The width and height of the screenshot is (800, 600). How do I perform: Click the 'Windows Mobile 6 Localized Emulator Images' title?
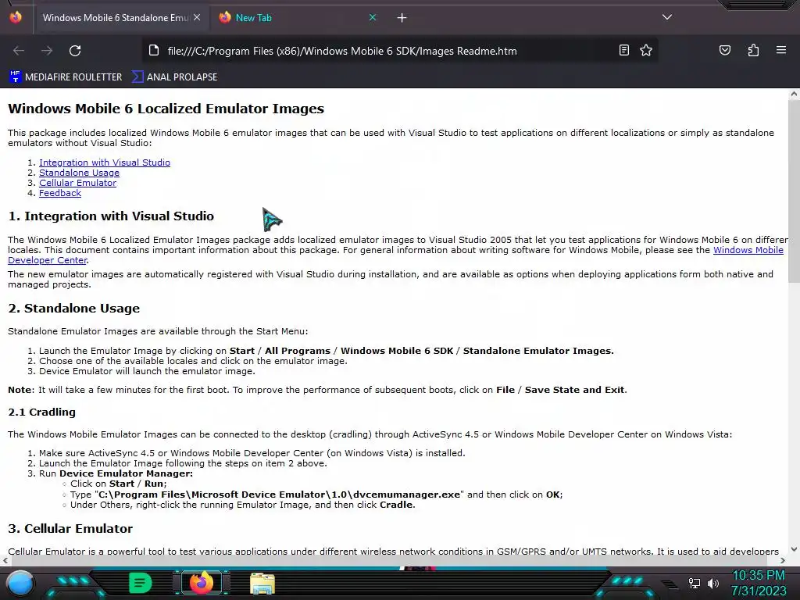166,109
